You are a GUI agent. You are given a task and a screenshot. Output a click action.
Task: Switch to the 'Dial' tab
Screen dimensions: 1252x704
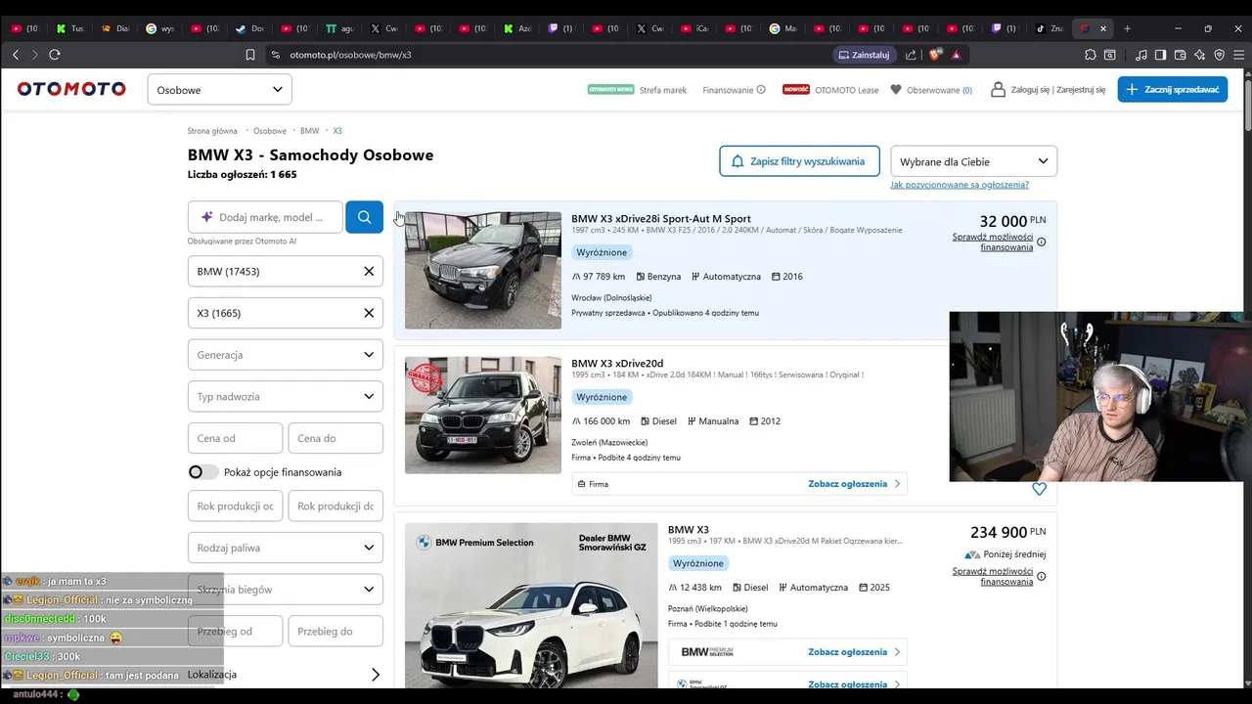click(116, 28)
